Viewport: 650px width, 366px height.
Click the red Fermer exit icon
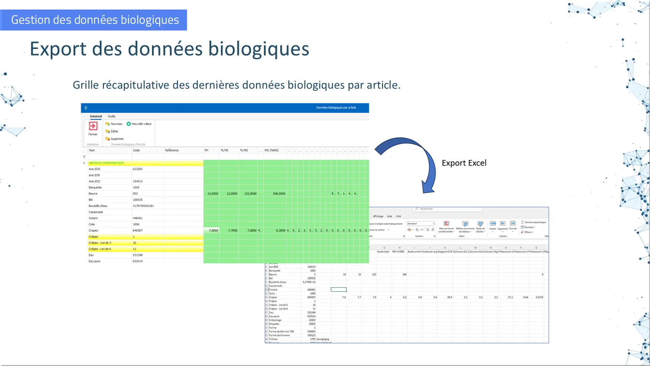coord(93,126)
